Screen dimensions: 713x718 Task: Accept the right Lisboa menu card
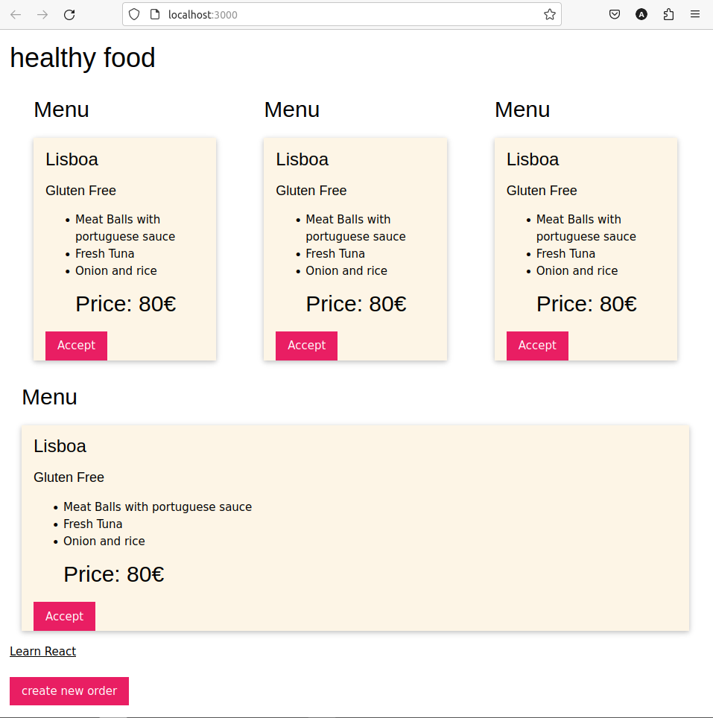pyautogui.click(x=537, y=346)
